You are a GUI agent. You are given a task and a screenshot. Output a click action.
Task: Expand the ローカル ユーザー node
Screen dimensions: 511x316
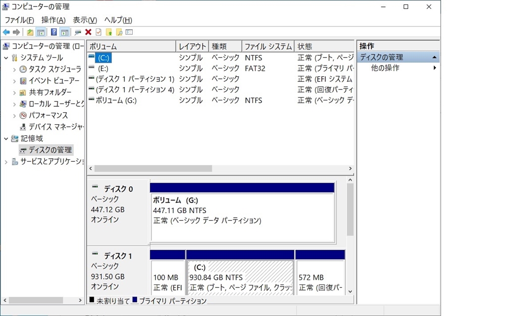[x=14, y=104]
